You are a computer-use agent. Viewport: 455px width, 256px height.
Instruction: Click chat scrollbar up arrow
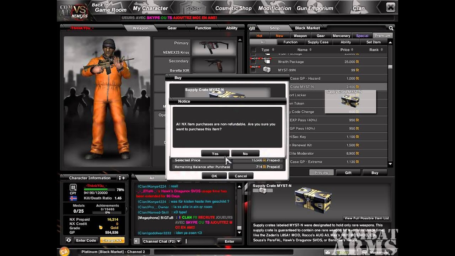(239, 186)
